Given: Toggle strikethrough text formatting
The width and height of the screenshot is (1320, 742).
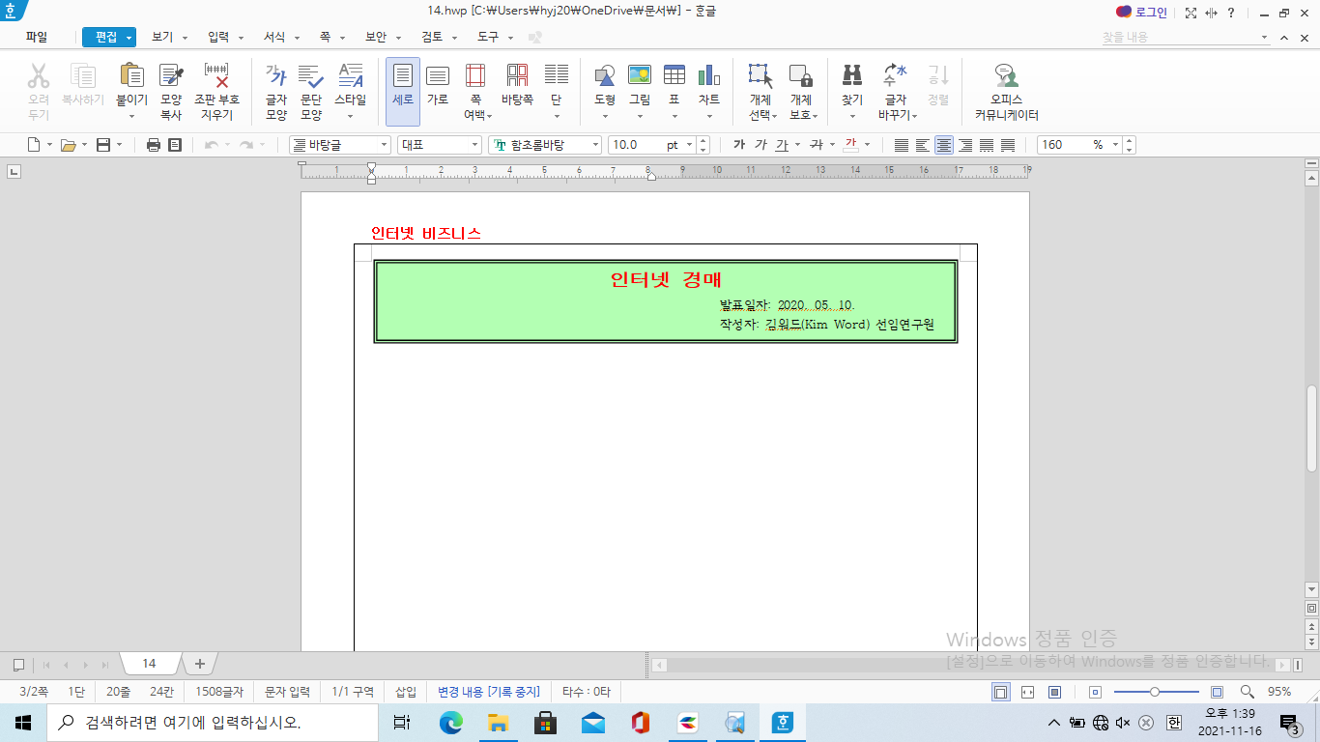Looking at the screenshot, I should pyautogui.click(x=816, y=145).
